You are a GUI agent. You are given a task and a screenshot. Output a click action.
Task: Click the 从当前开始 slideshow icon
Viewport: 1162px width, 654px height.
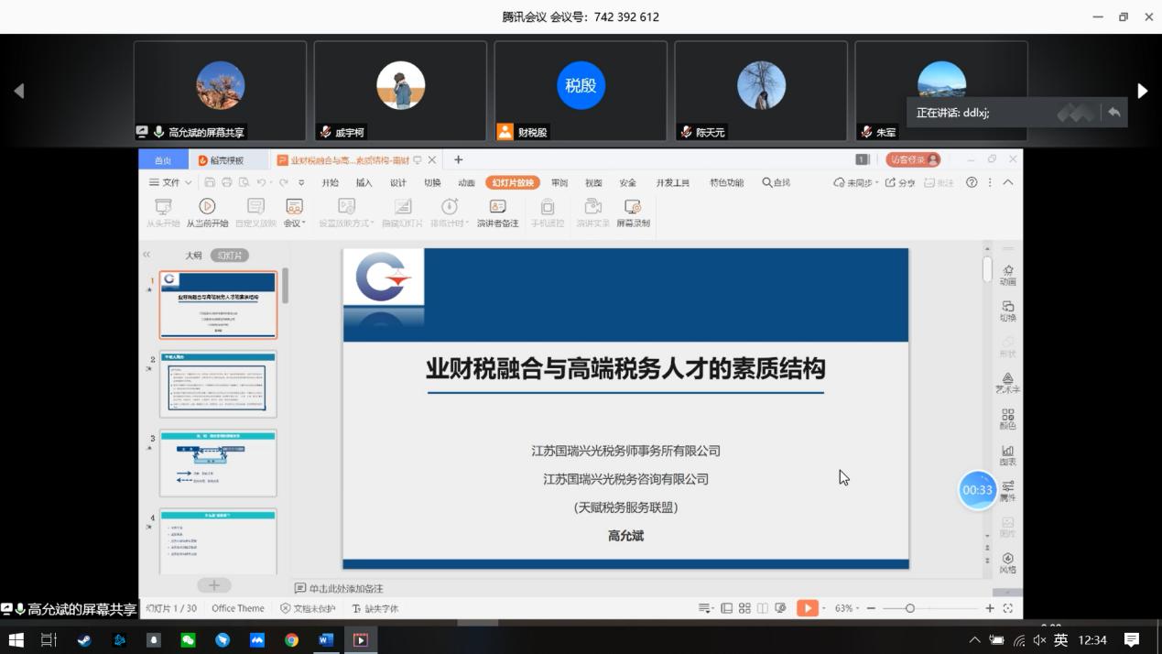207,207
